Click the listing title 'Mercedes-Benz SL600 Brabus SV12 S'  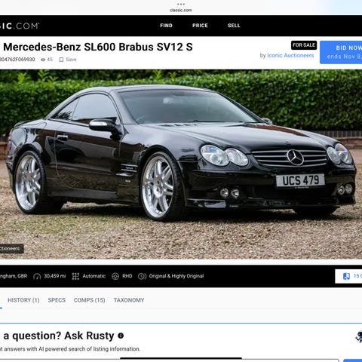click(x=98, y=47)
